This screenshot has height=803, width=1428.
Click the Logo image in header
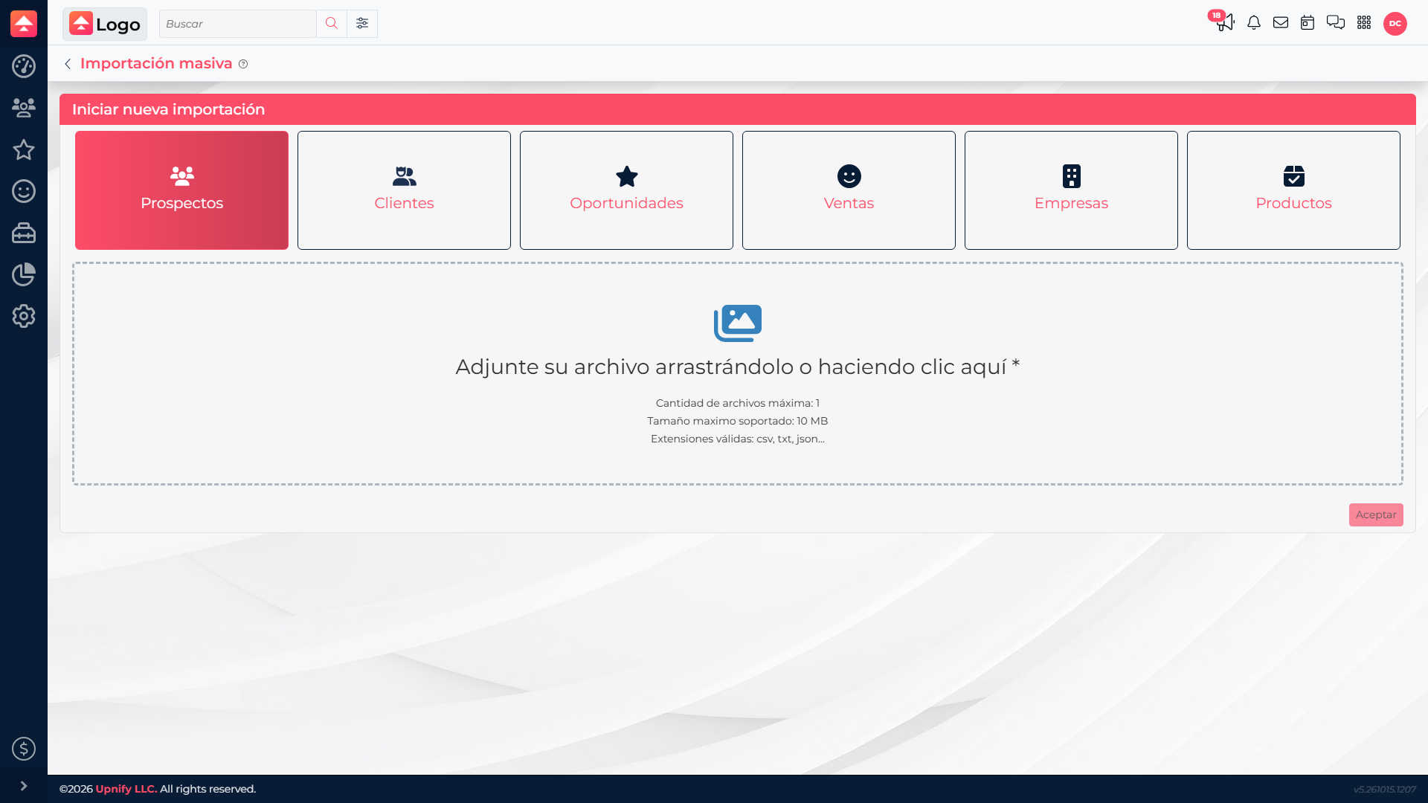[x=105, y=24]
